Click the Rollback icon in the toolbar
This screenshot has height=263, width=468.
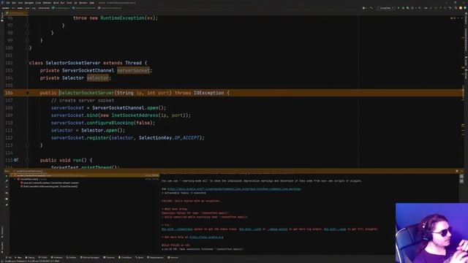[x=450, y=8]
